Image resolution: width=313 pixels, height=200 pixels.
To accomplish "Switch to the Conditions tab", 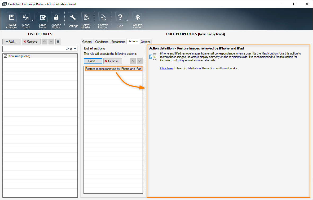I will (x=102, y=42).
